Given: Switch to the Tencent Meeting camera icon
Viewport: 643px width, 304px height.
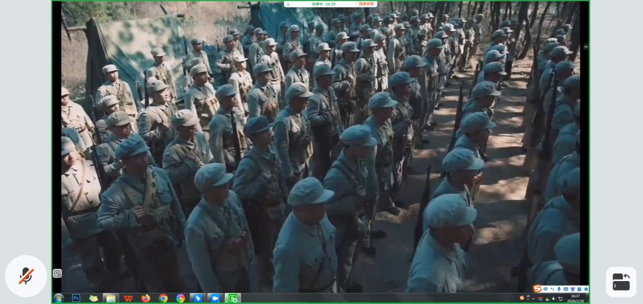Looking at the screenshot, I should coord(215,298).
